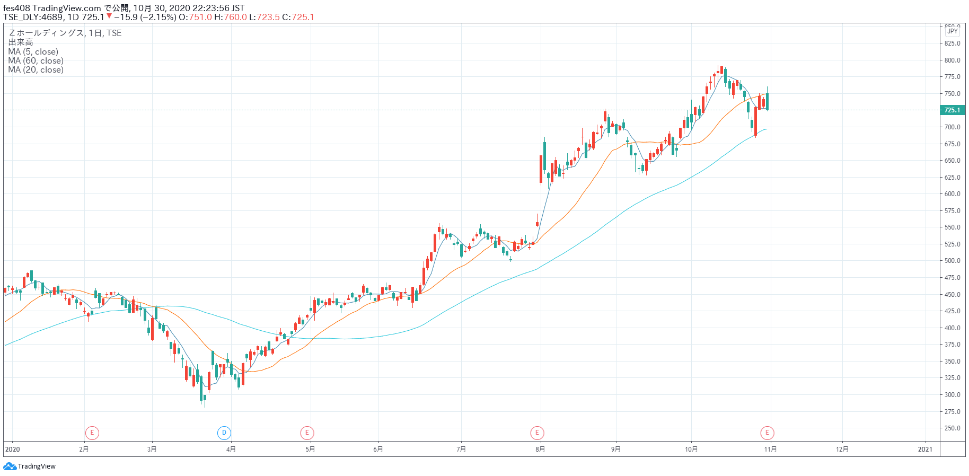Click the 2020 label on time axis
The image size is (969, 476).
click(x=12, y=449)
